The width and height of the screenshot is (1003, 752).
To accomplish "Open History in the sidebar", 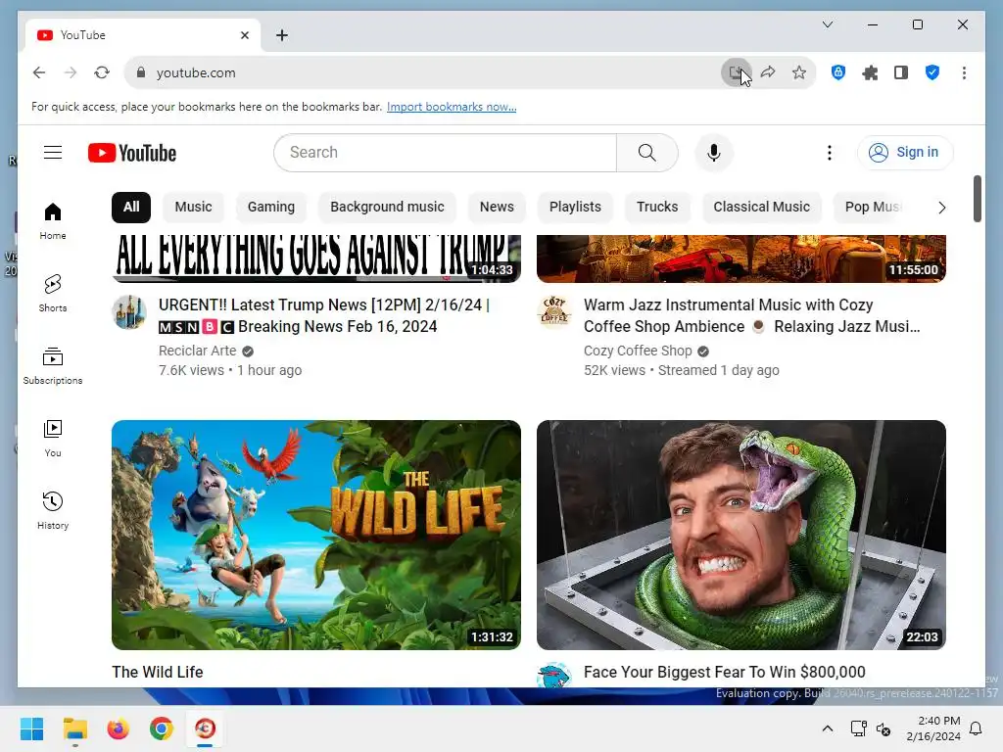I will coord(53,510).
